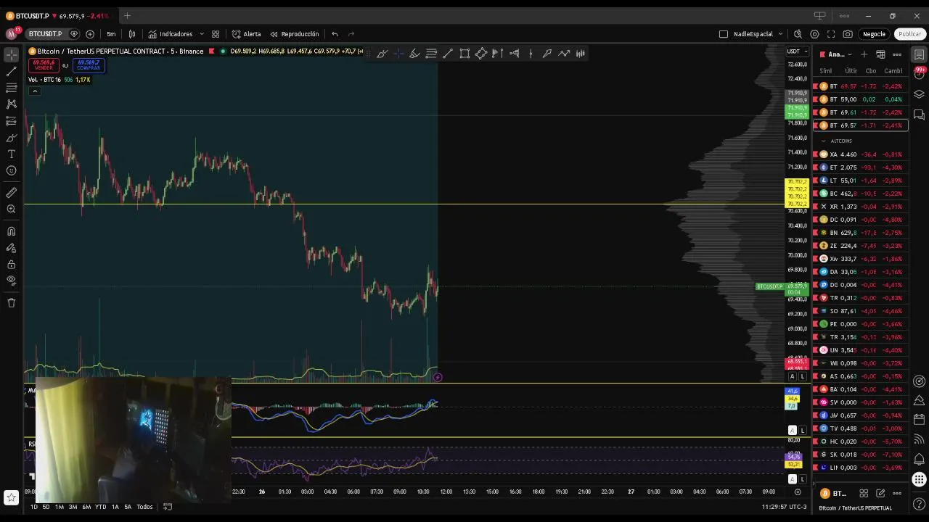Add symbol to watchlist plus icon
929x522 pixels.
[864, 54]
